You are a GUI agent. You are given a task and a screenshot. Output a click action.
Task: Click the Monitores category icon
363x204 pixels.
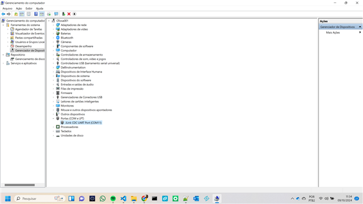58,106
